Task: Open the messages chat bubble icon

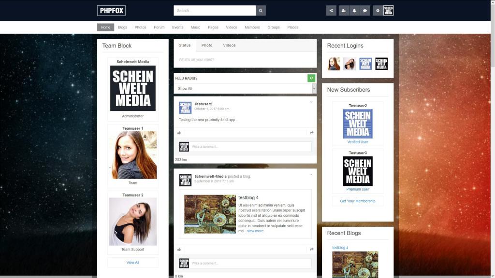Action: coord(365,11)
